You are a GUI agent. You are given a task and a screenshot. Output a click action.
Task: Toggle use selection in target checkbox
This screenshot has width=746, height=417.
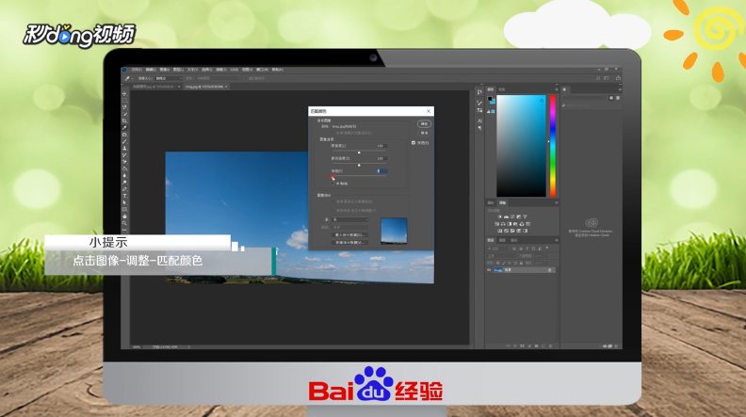[332, 211]
